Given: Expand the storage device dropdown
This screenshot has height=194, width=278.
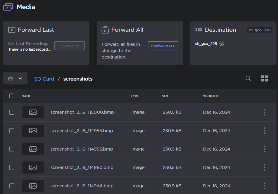Looking at the screenshot, I should [x=15, y=78].
